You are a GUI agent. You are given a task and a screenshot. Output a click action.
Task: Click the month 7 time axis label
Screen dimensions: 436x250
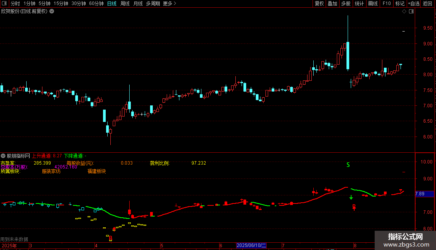point(283,246)
